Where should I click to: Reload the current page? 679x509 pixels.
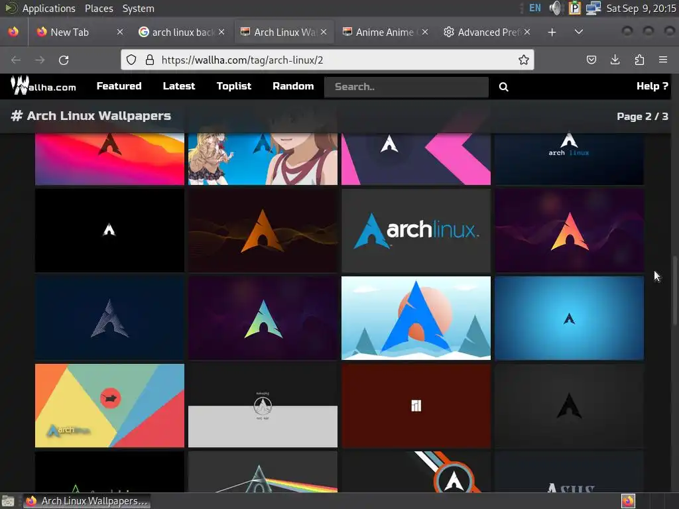tap(64, 60)
